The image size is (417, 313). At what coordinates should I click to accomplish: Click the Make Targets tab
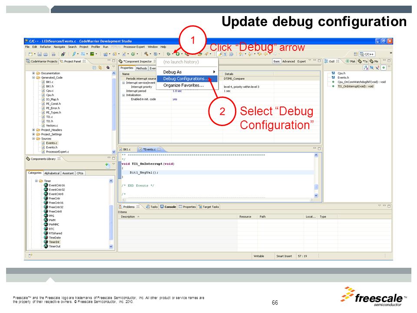tap(351, 61)
